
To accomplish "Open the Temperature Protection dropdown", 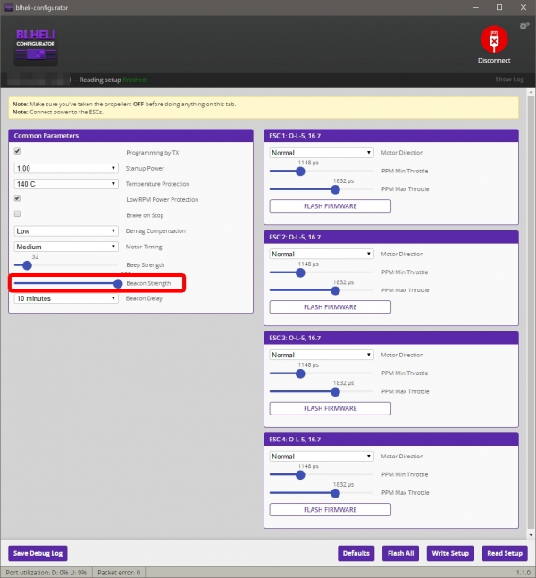I will [66, 183].
